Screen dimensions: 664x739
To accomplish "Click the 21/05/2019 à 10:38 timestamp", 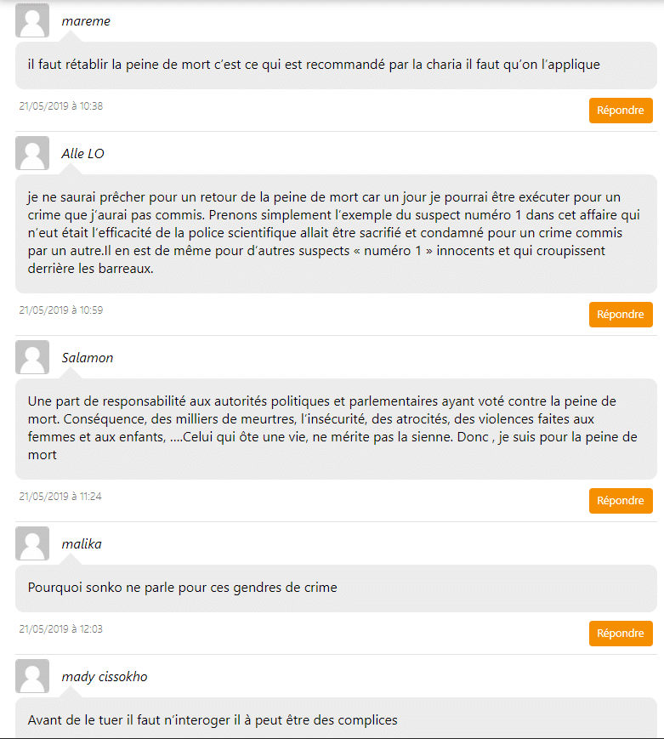I will point(61,106).
